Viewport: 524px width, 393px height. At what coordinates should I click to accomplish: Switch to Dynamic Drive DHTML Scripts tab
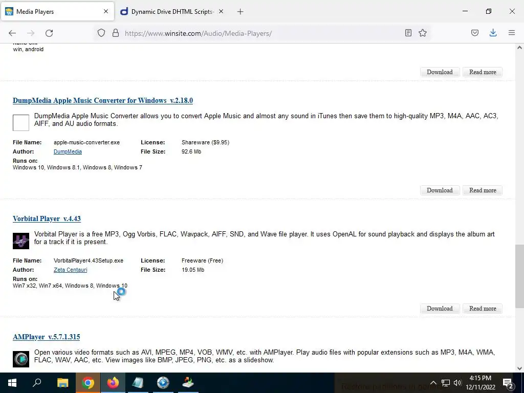click(172, 12)
